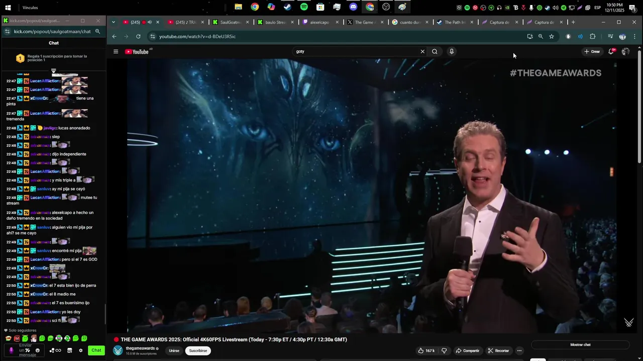Viewport: 643px width, 361px height.
Task: Switch to the second (245) TRA YouTube tab
Action: coord(186,22)
